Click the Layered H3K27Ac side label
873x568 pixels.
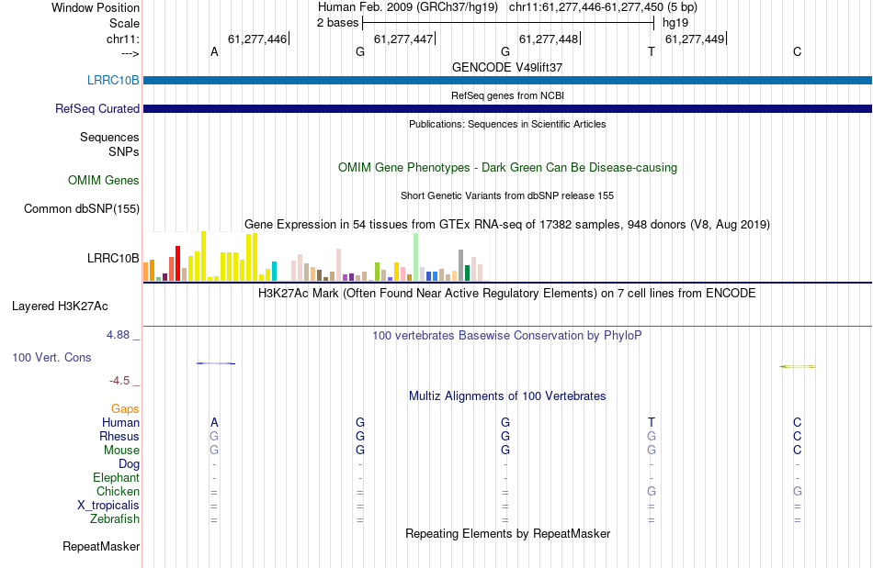60,306
